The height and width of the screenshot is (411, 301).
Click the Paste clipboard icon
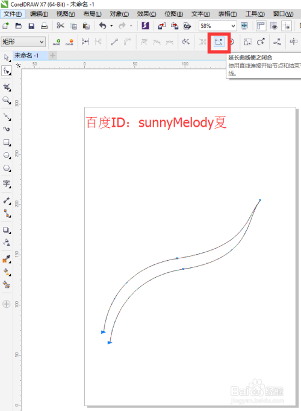point(86,26)
